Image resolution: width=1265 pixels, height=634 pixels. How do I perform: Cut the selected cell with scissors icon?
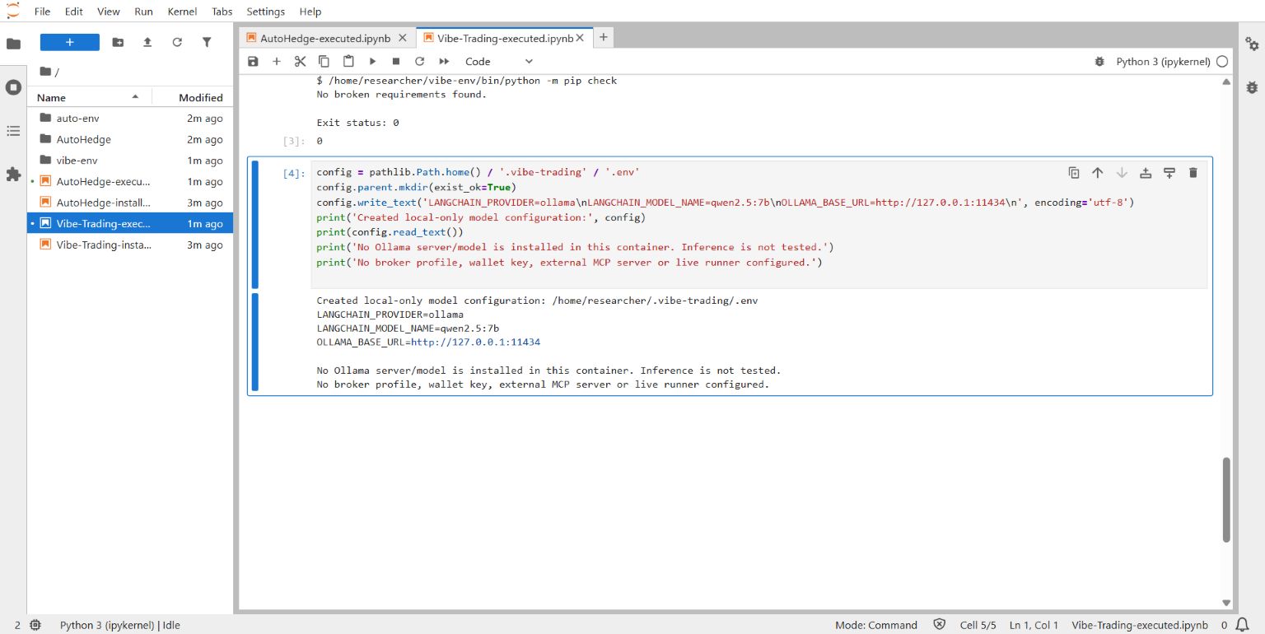(301, 61)
